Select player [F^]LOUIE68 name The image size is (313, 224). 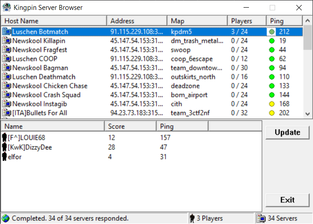pos(26,137)
